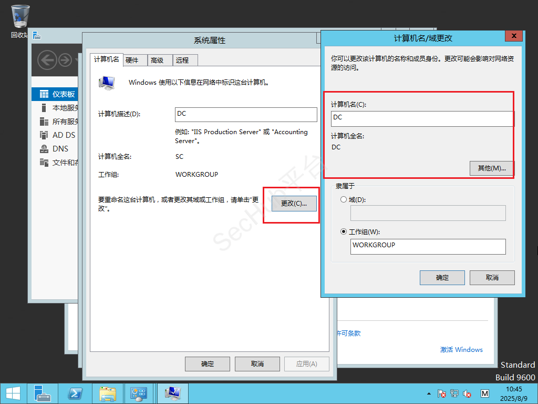
Task: Click the muted speaker tray icon
Action: pos(467,393)
